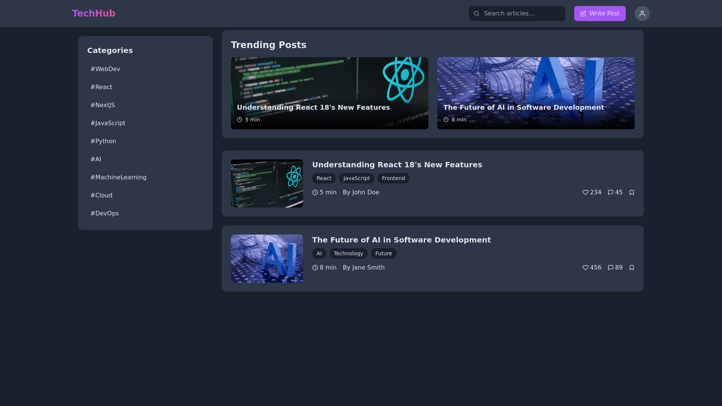Click the Technology tag on AI post
722x406 pixels.
348,253
